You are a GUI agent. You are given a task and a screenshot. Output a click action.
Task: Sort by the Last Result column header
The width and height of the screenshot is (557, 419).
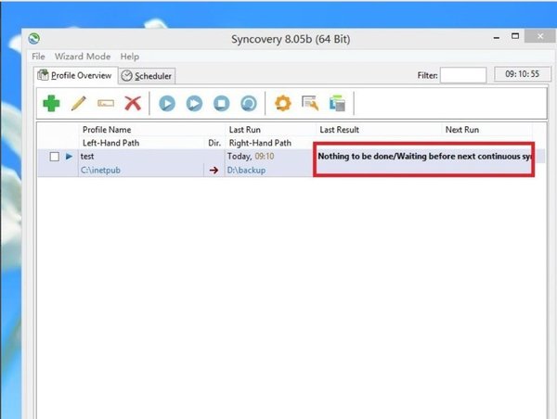click(x=339, y=130)
